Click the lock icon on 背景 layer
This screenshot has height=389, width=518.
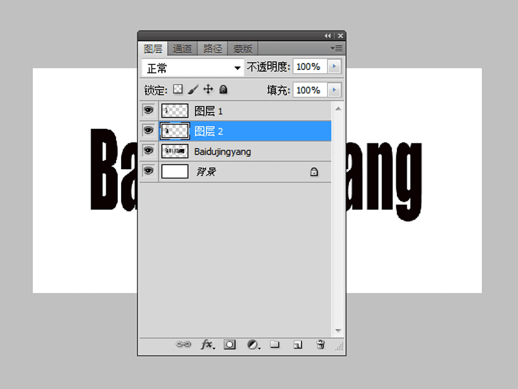(x=314, y=172)
